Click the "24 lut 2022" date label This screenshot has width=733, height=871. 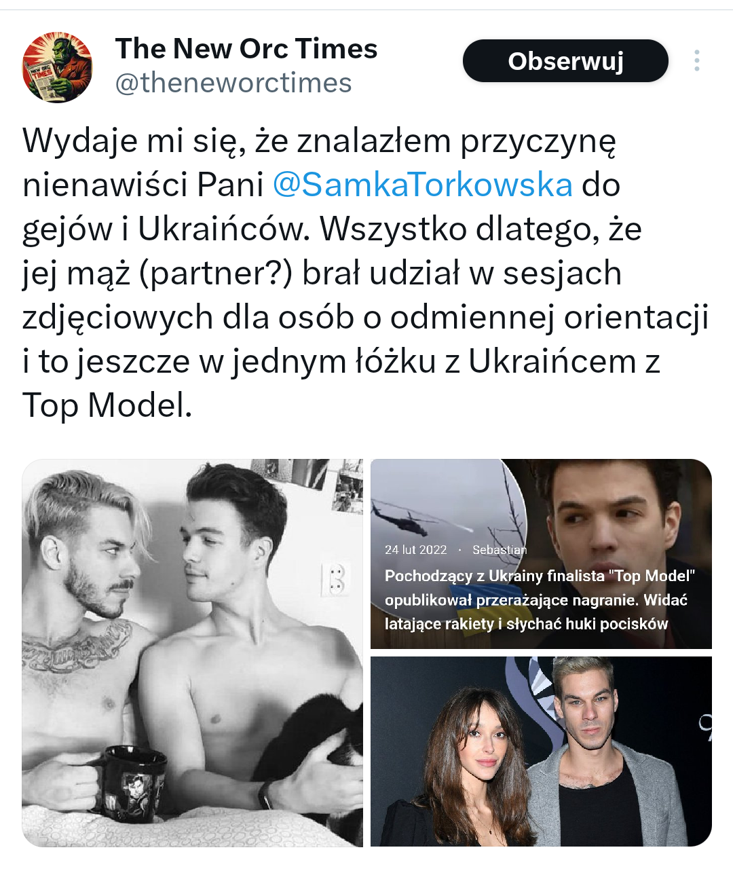point(416,550)
